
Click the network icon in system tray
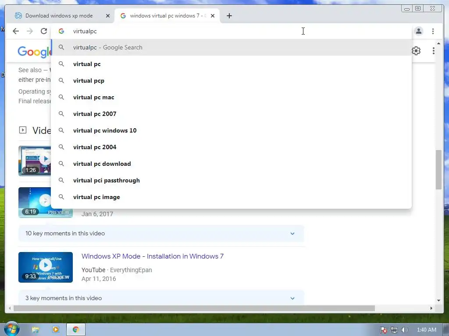pos(394,330)
